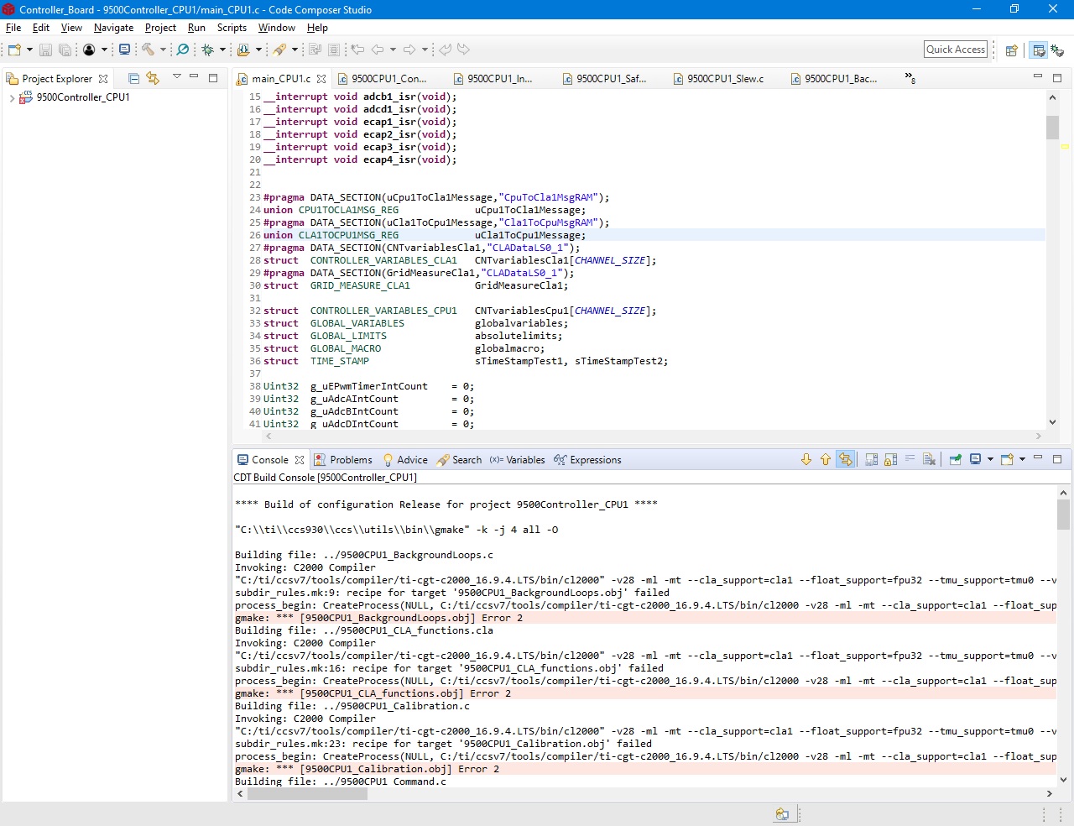The image size is (1074, 826).
Task: Toggle Pin Console button
Action: click(956, 459)
